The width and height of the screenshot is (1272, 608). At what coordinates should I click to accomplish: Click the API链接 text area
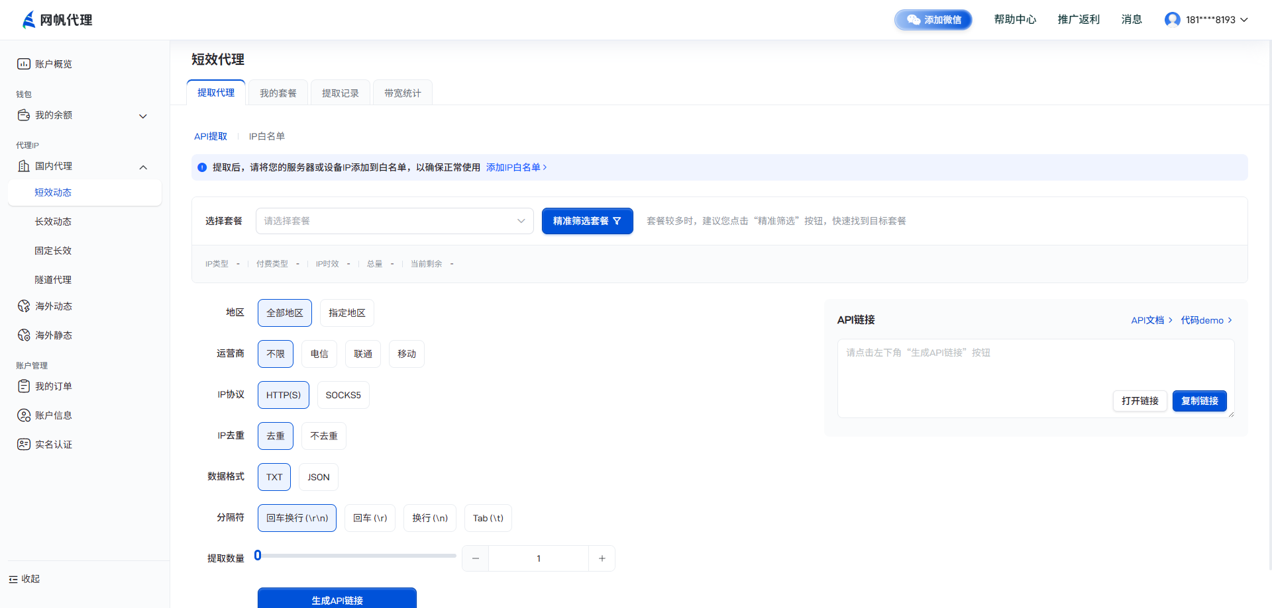pyautogui.click(x=1036, y=378)
